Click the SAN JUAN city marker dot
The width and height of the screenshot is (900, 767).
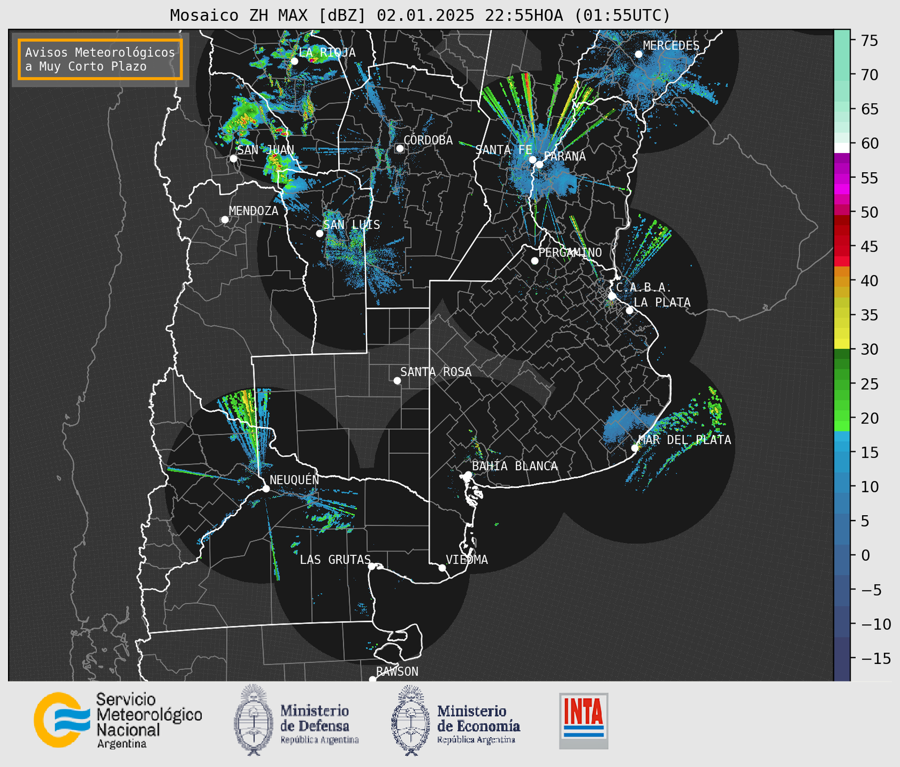pos(233,158)
